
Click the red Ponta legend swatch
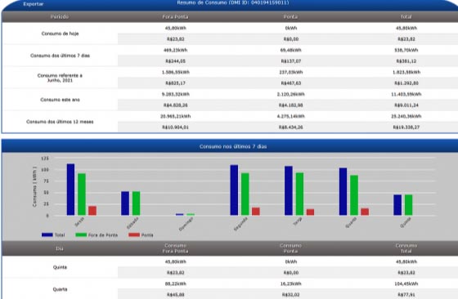(134, 234)
